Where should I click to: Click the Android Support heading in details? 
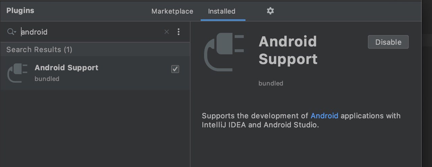tap(288, 51)
